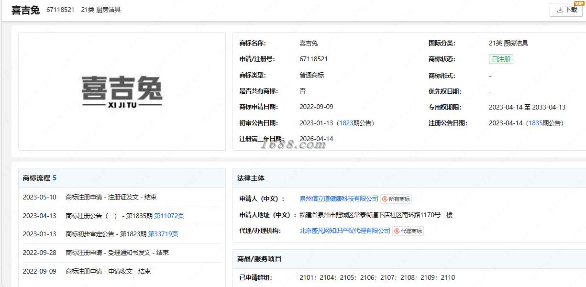The image size is (586, 287).
Task: Select the exclusive period 2023-04-14 至 2033-04-13
Action: pos(527,107)
